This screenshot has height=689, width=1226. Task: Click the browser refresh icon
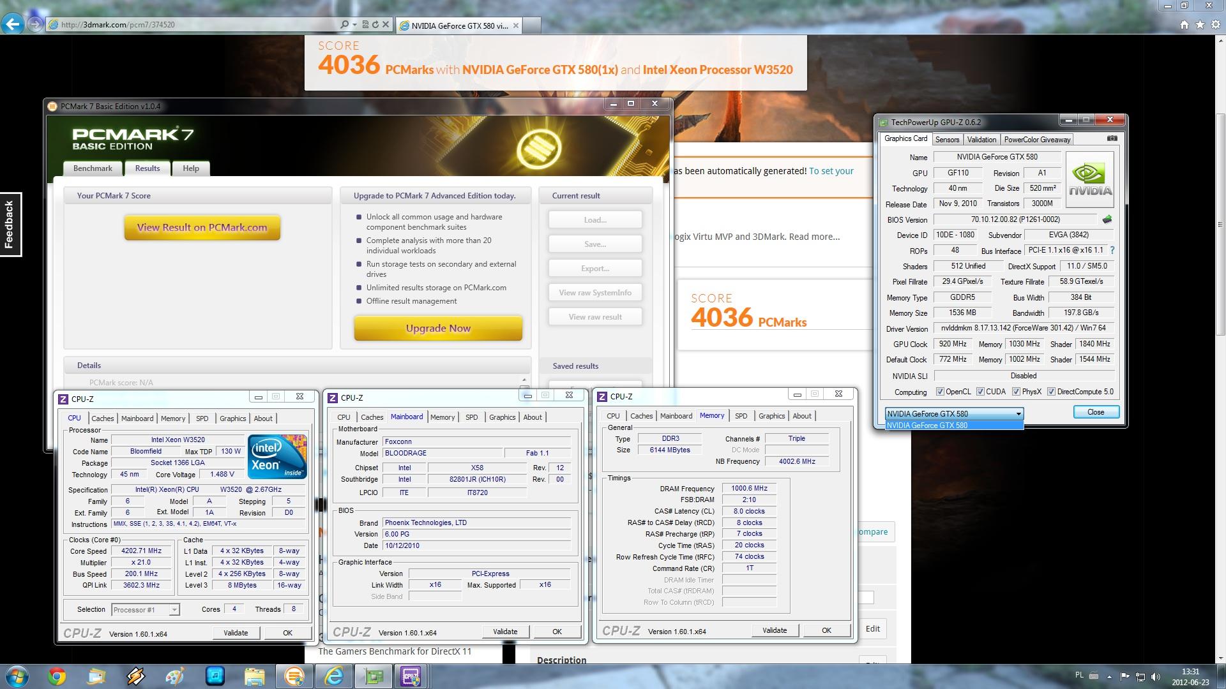coord(375,24)
